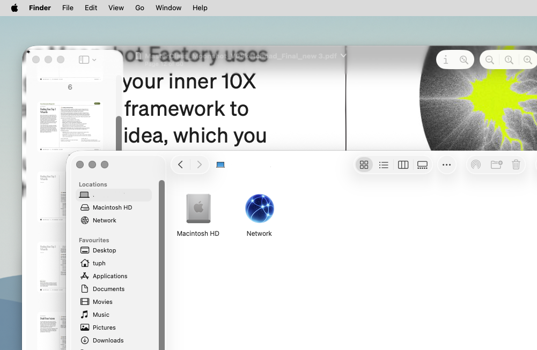
Task: Open the Edit menu
Action: [91, 8]
